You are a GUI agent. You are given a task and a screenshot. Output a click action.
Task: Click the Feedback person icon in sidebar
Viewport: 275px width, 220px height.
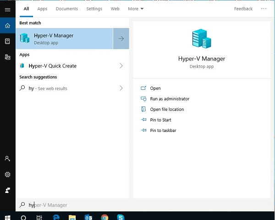coord(7,190)
